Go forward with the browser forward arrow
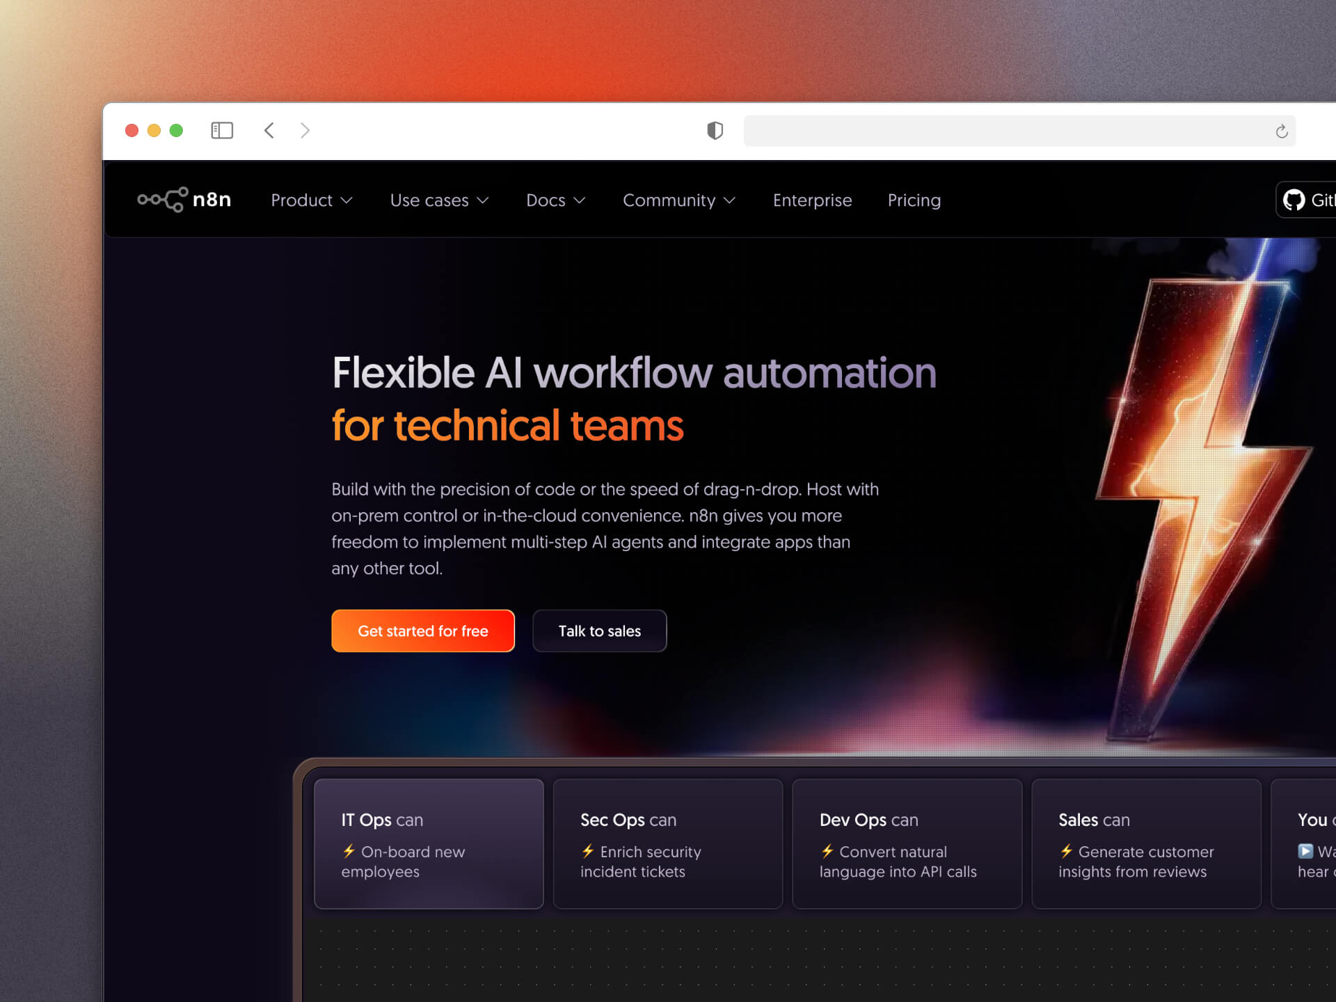1336x1002 pixels. click(305, 130)
